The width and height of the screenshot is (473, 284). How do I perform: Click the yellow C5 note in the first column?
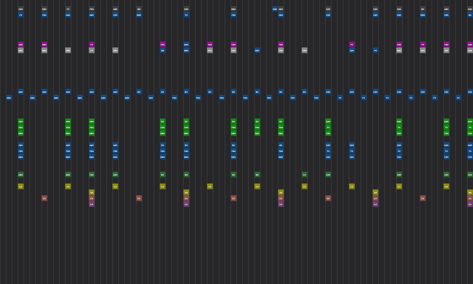point(20,186)
